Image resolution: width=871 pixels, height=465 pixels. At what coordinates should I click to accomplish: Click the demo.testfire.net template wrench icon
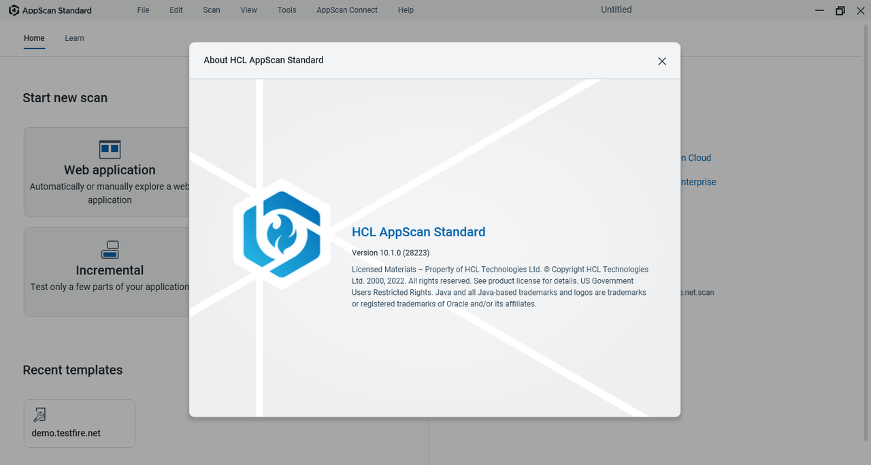coord(39,415)
